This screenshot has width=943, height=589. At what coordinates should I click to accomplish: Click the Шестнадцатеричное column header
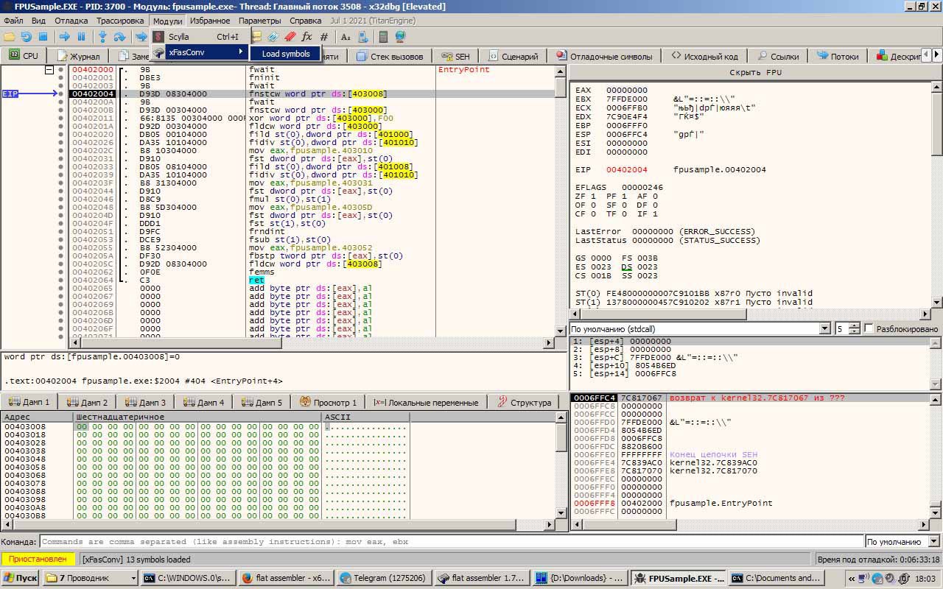click(x=197, y=417)
